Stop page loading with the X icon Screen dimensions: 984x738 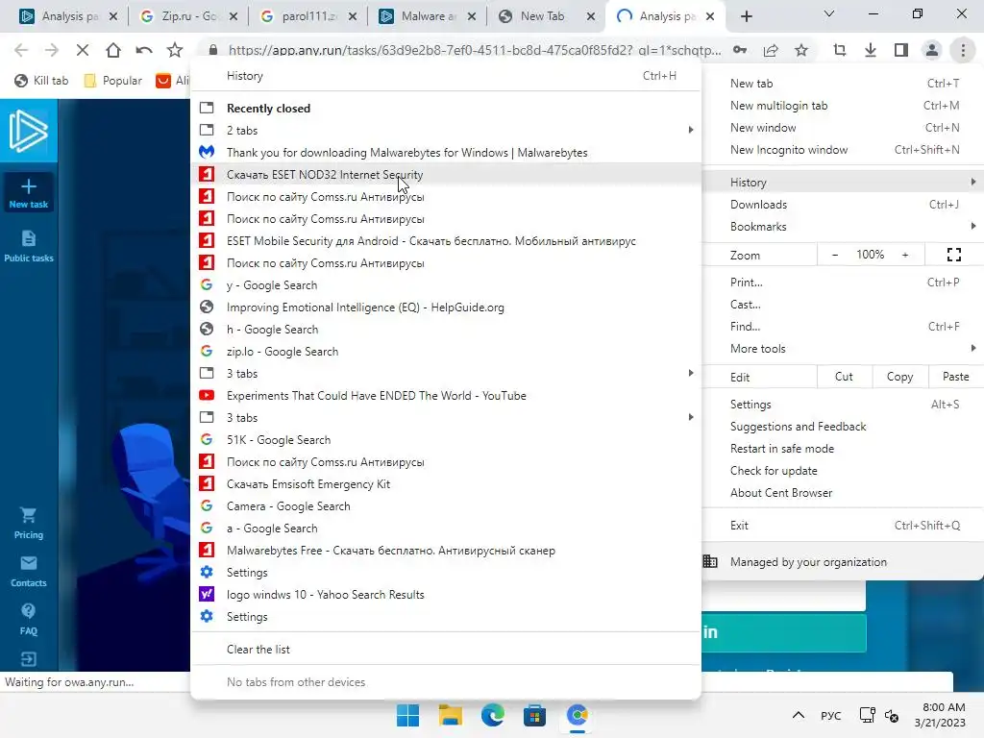[x=83, y=50]
